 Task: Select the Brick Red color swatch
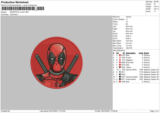120,62
